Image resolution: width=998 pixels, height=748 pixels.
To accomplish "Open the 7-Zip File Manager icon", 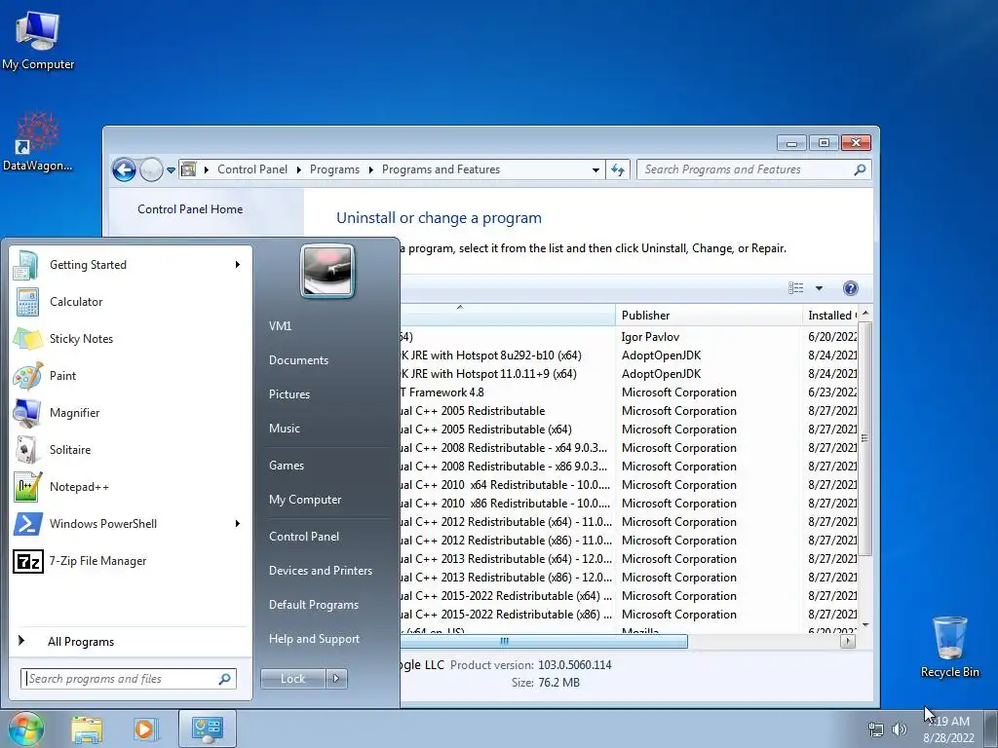I will (28, 561).
